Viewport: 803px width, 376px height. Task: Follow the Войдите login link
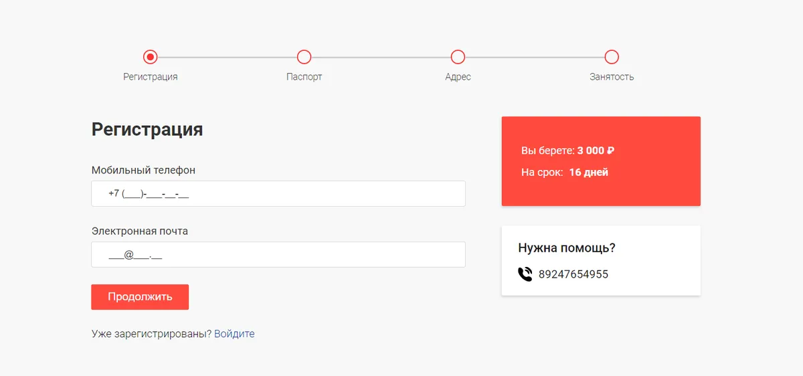[x=234, y=333]
